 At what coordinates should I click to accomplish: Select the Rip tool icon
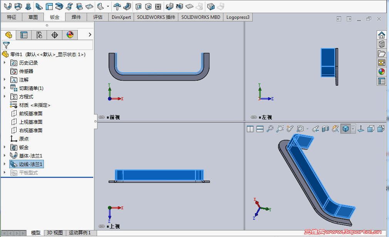pos(211,7)
